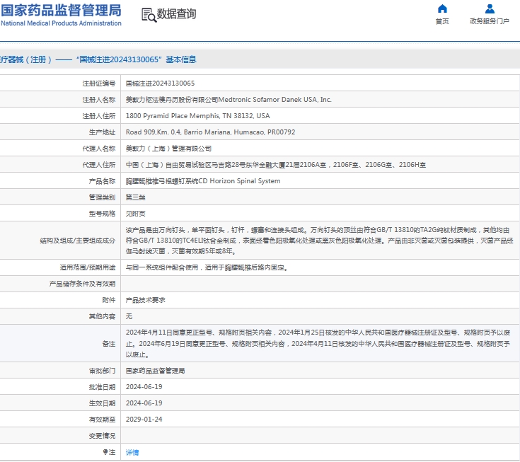
Task: Click the 数据查询 heading text
Action: click(176, 14)
